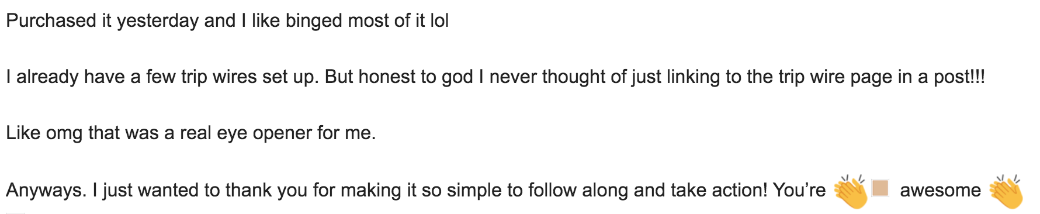This screenshot has width=1040, height=214.
Task: Click the word "Purchased"
Action: [51, 20]
